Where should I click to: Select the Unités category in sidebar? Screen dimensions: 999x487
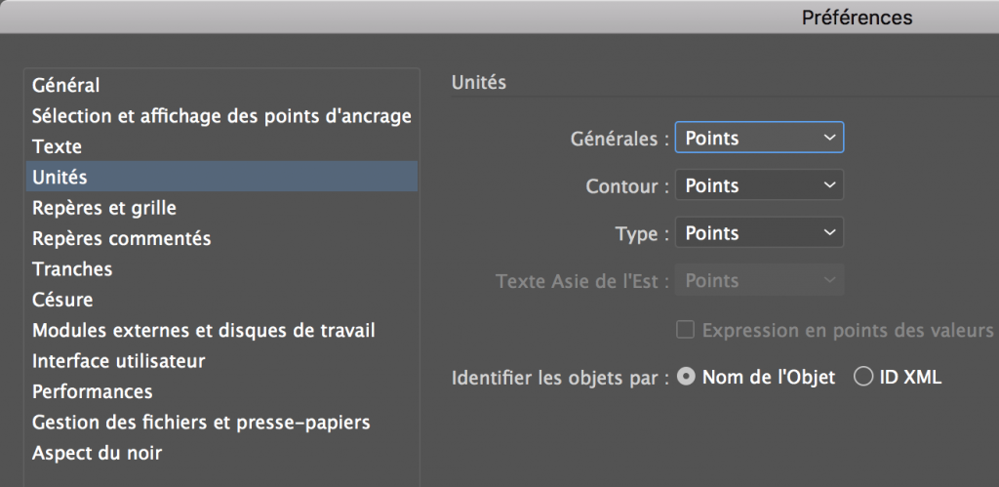point(60,178)
